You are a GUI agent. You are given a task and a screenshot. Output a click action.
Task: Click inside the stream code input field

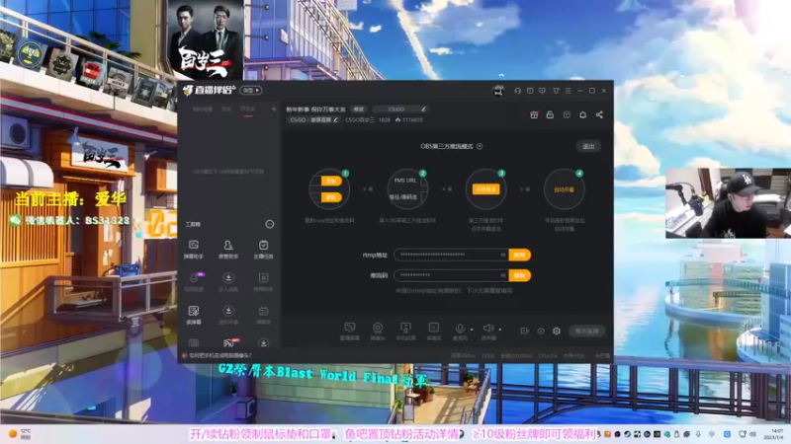[452, 275]
